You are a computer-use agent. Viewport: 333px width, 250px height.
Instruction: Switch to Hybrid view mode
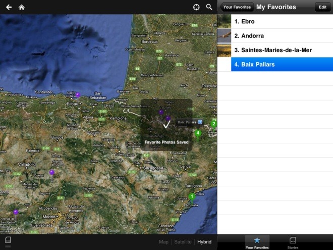pyautogui.click(x=204, y=242)
